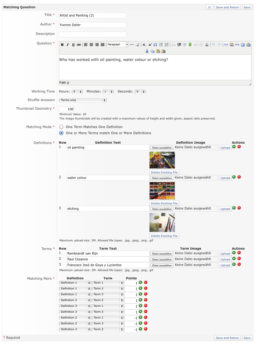Add a matching pair after the last row
This screenshot has height=344, width=257.
pos(141,329)
